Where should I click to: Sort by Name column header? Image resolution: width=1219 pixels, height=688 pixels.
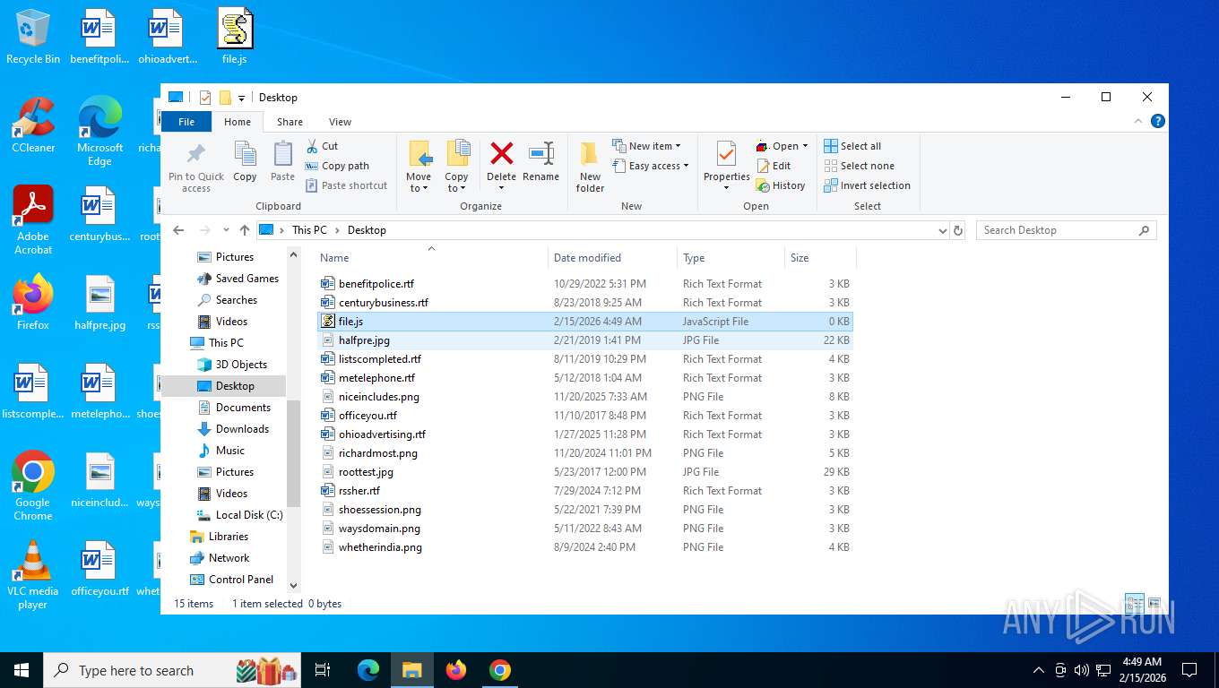tap(432, 258)
